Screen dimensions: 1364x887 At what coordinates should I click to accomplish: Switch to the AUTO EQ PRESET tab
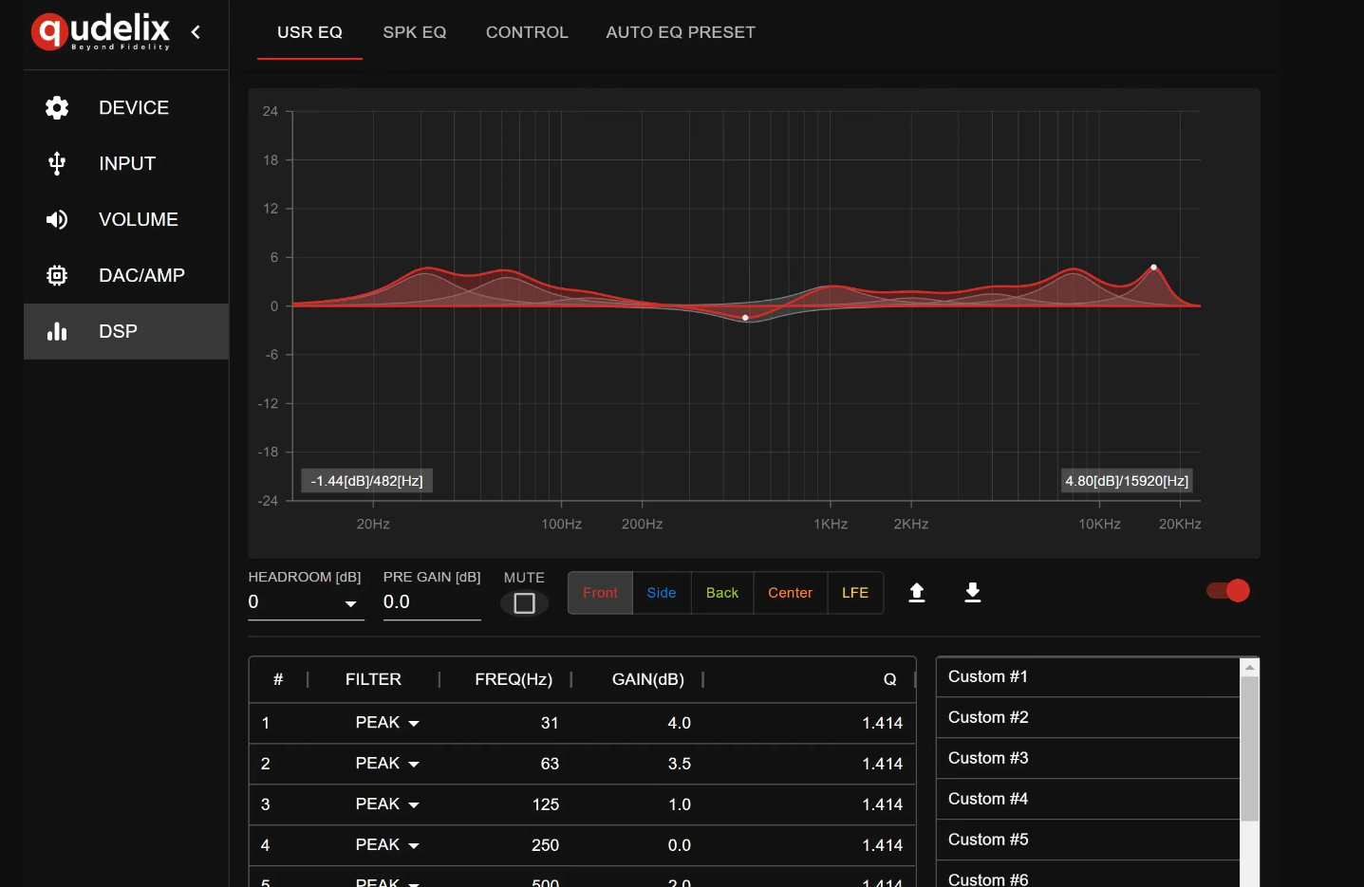click(x=681, y=32)
